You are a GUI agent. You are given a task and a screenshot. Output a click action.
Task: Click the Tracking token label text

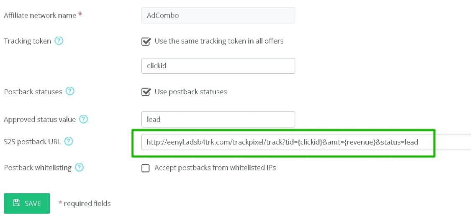point(27,41)
